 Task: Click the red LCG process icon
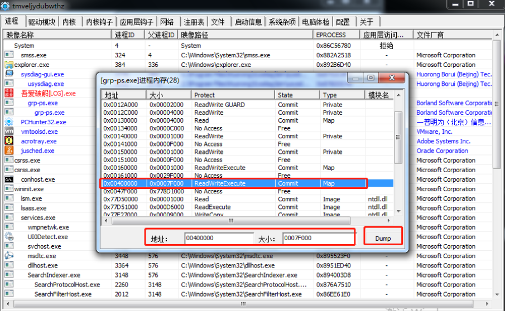click(9, 93)
